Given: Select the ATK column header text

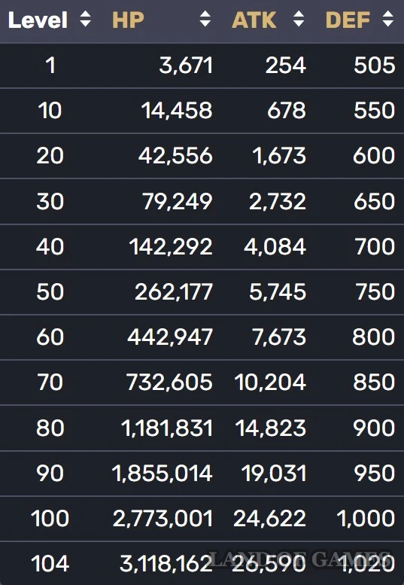Looking at the screenshot, I should pyautogui.click(x=254, y=20).
